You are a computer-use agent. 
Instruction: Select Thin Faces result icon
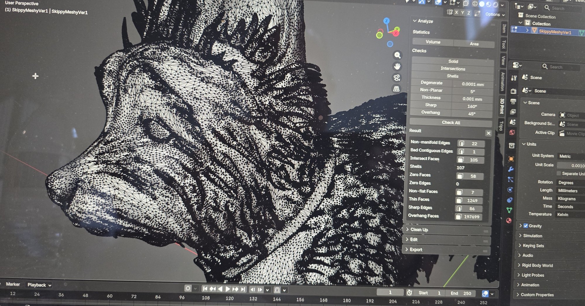coord(459,200)
